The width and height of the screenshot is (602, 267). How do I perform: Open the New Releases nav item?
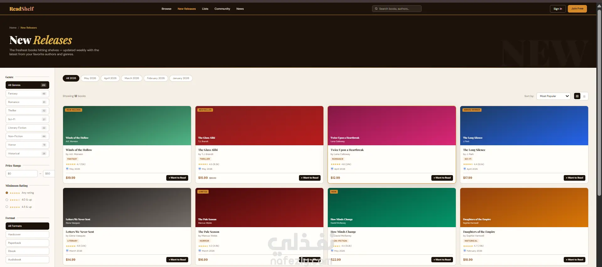[187, 9]
